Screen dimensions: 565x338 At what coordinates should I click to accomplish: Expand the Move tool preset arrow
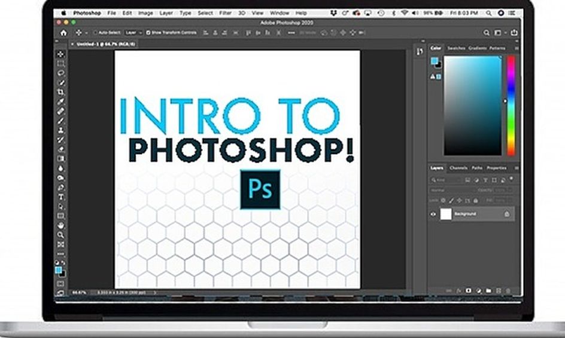[x=86, y=33]
